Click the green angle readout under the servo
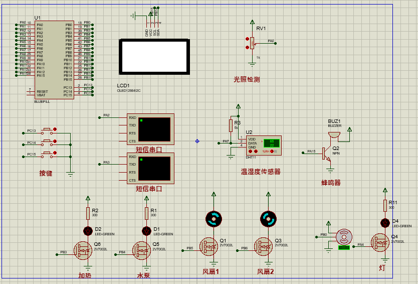The image size is (418, 284). tap(344, 248)
